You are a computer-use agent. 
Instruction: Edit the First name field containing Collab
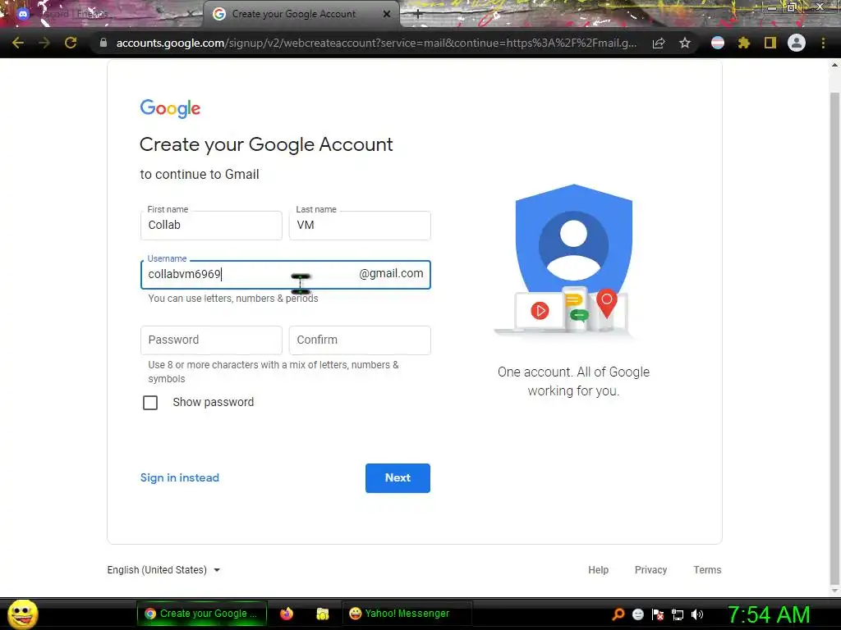pyautogui.click(x=211, y=225)
